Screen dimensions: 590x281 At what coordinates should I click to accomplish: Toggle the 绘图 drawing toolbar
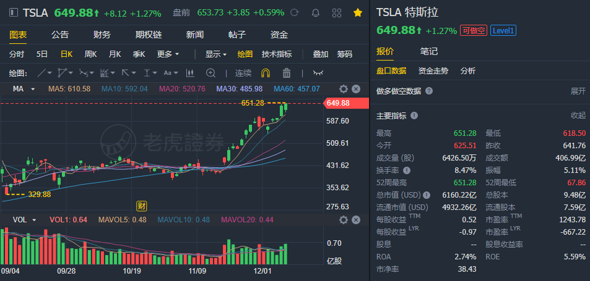click(x=245, y=54)
